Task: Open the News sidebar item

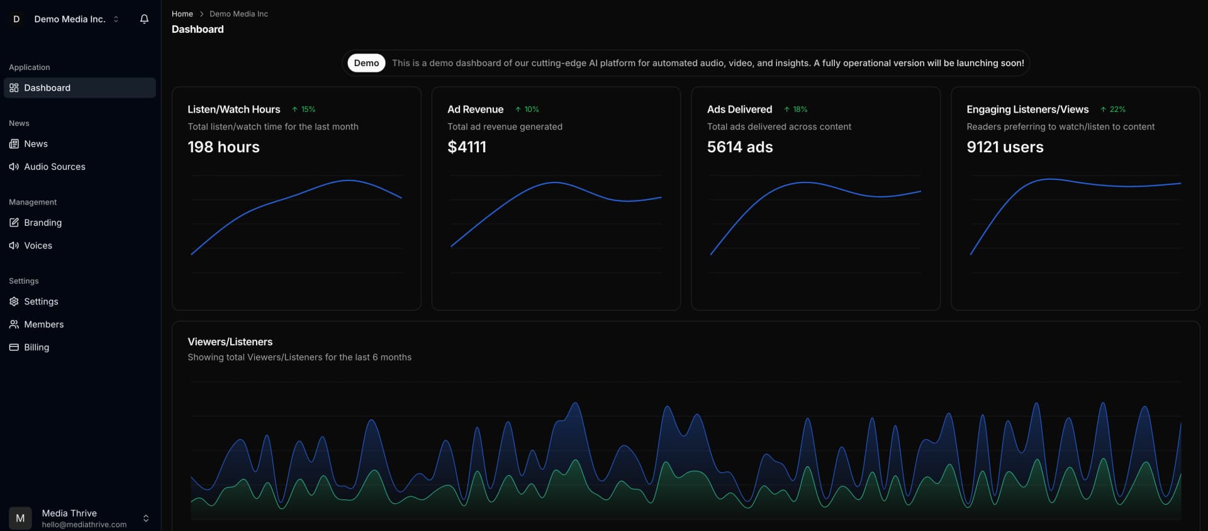Action: (80, 144)
